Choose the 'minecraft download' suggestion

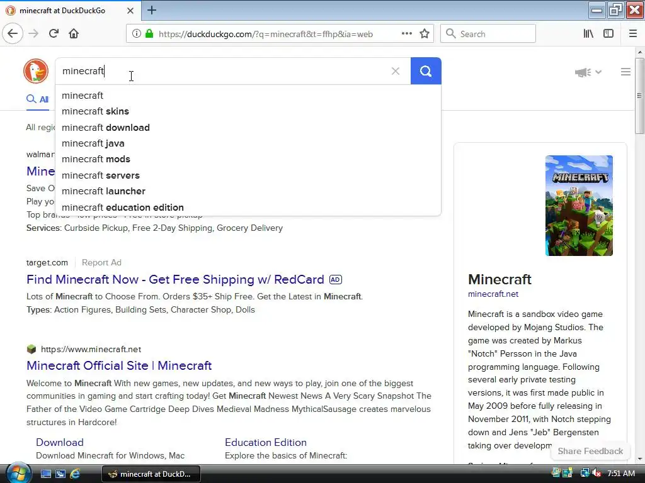coord(248,127)
